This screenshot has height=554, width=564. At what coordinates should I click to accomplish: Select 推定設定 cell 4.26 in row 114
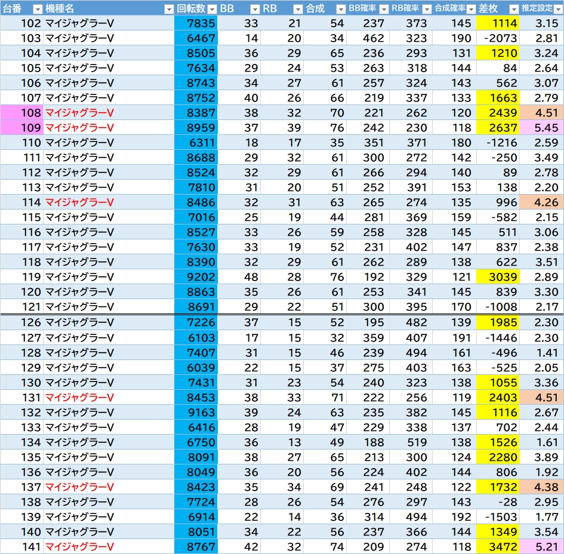pyautogui.click(x=541, y=202)
